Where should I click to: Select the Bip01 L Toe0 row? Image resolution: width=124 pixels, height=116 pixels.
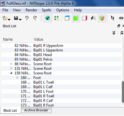click(61, 82)
